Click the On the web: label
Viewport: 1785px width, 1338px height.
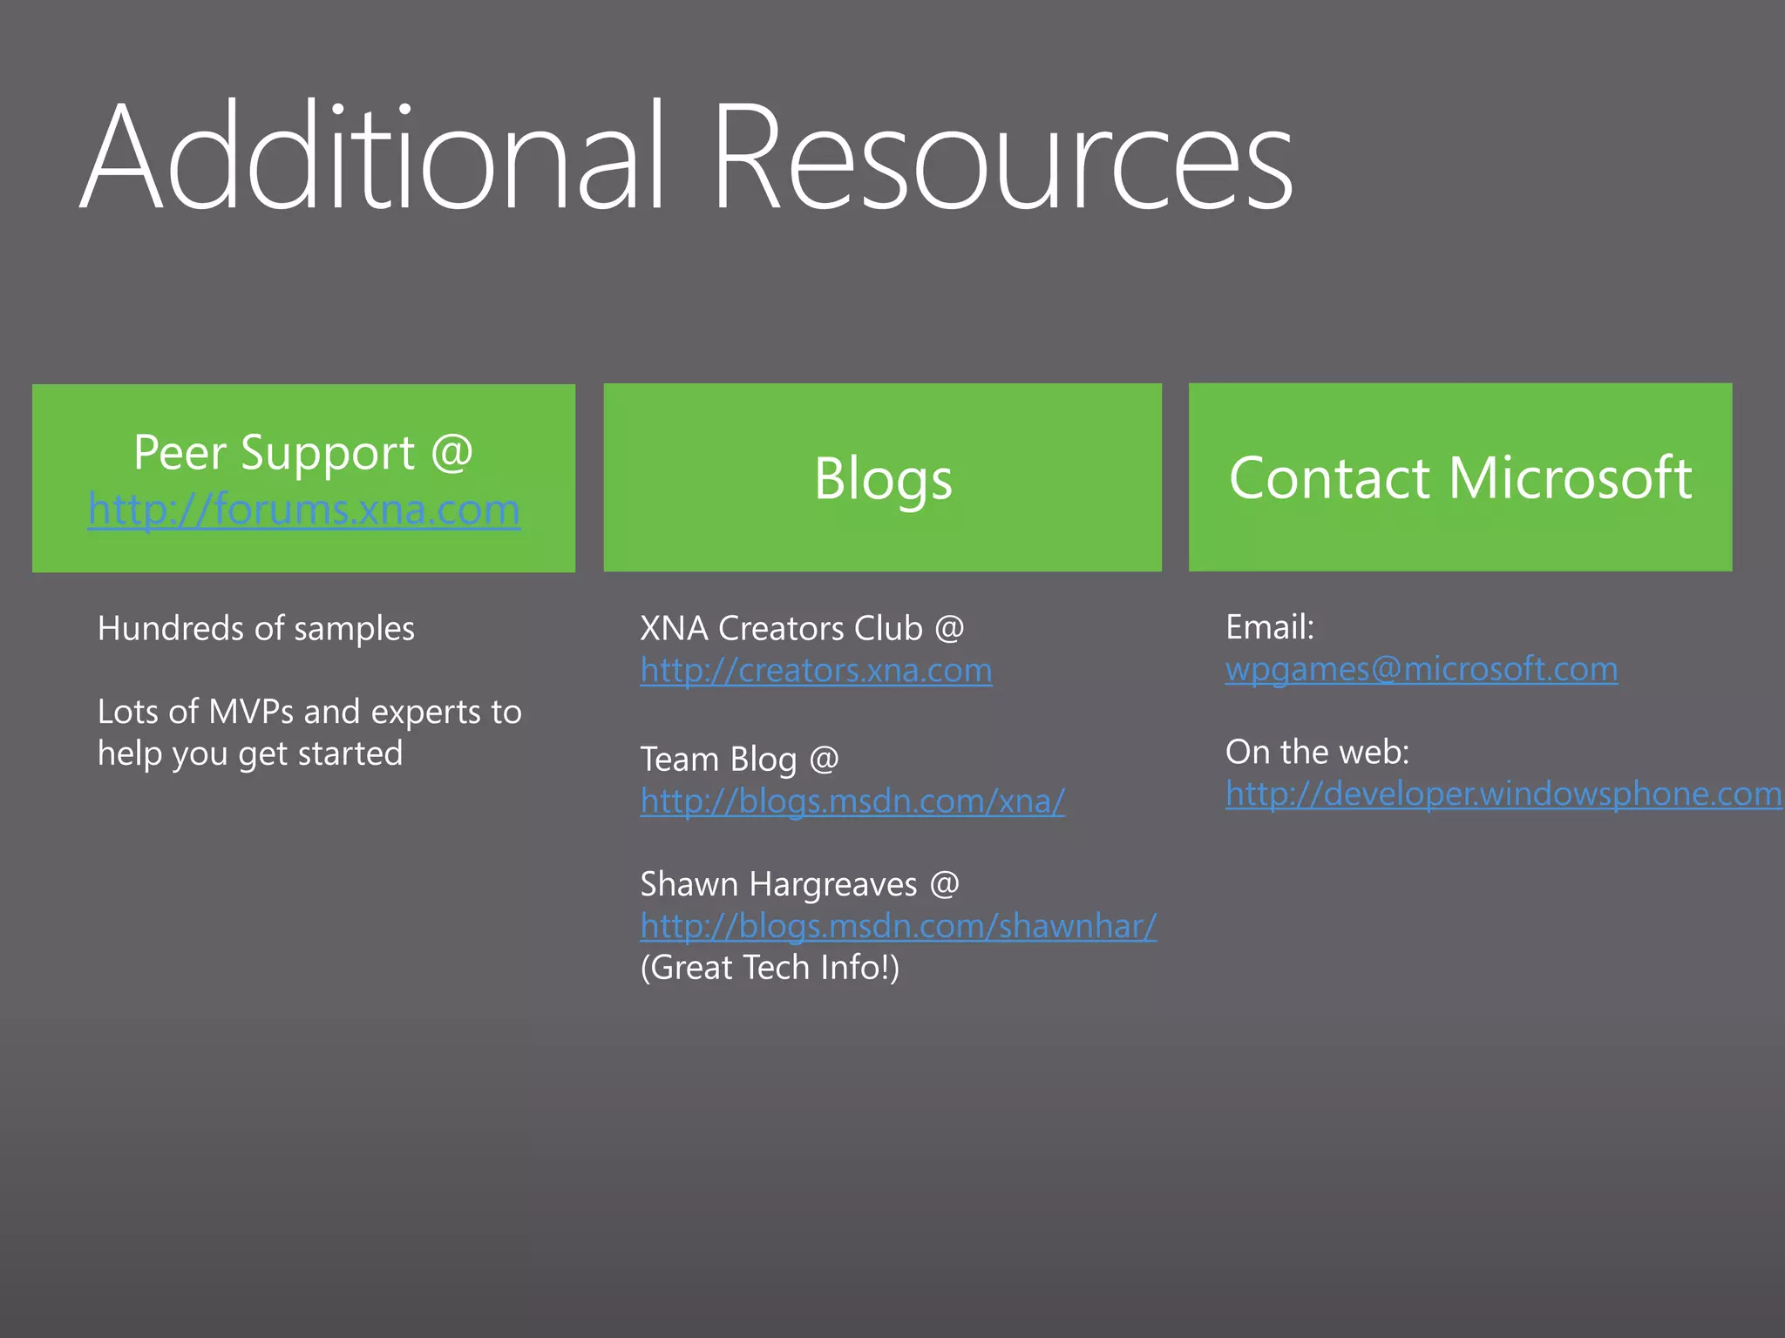point(1317,752)
